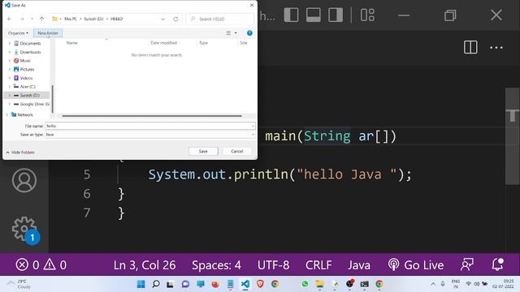The height and width of the screenshot is (292, 520).
Task: Open the Customize Layout icon
Action: [367, 15]
